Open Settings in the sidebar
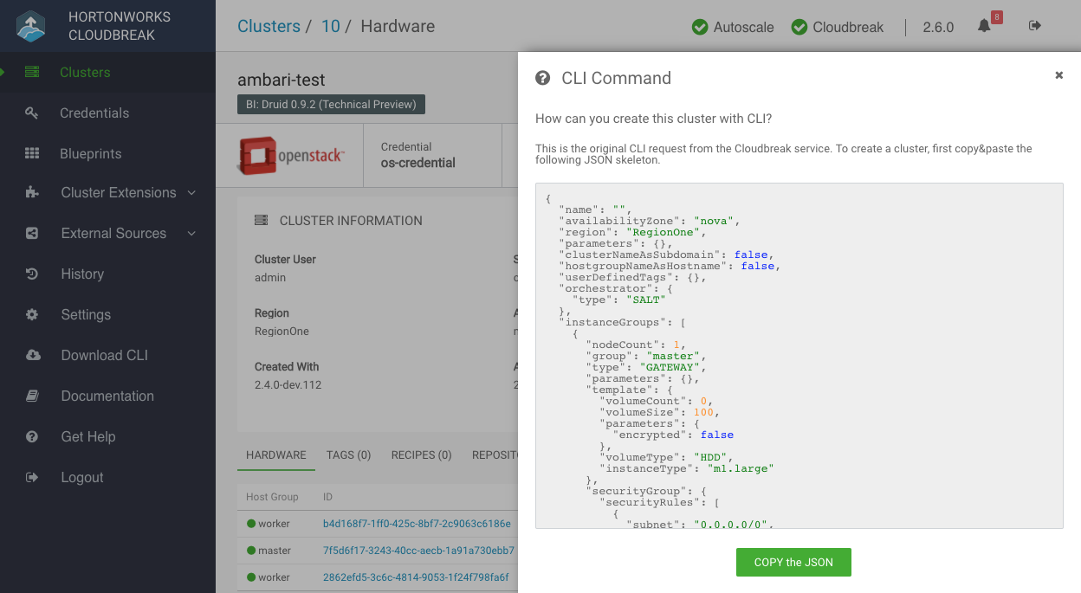The height and width of the screenshot is (593, 1081). [86, 314]
